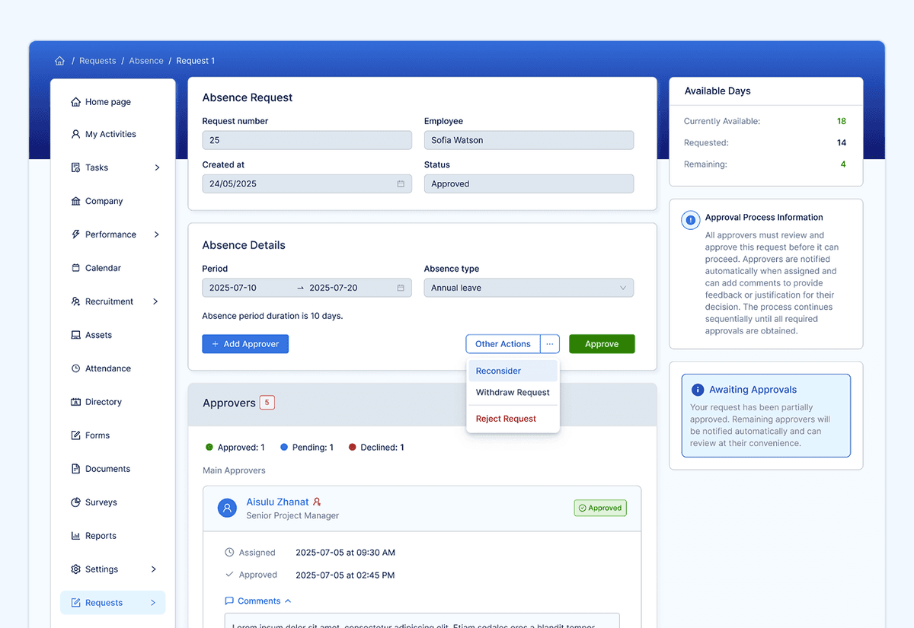The width and height of the screenshot is (914, 628).
Task: Click the Employee field Sofia Watson
Action: point(529,140)
